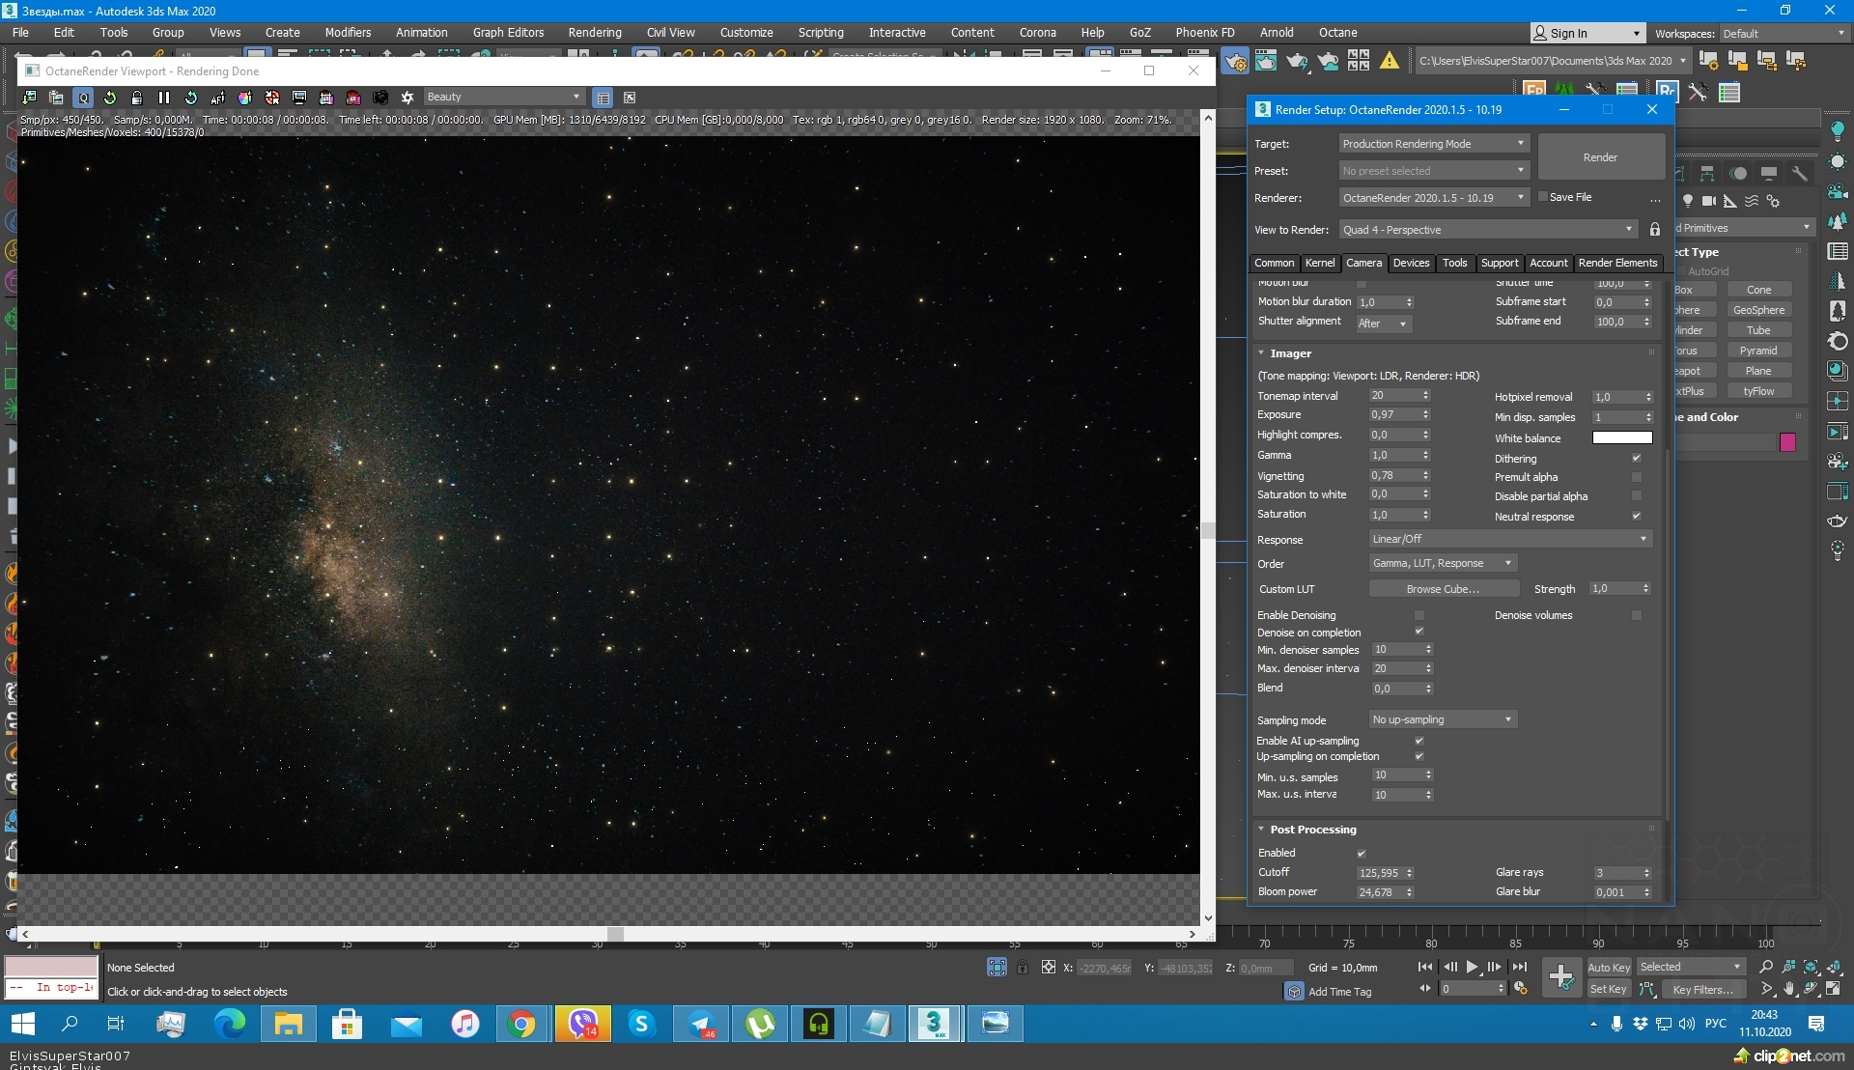The height and width of the screenshot is (1070, 1854).
Task: Click the Browse Cube... button
Action: point(1443,589)
